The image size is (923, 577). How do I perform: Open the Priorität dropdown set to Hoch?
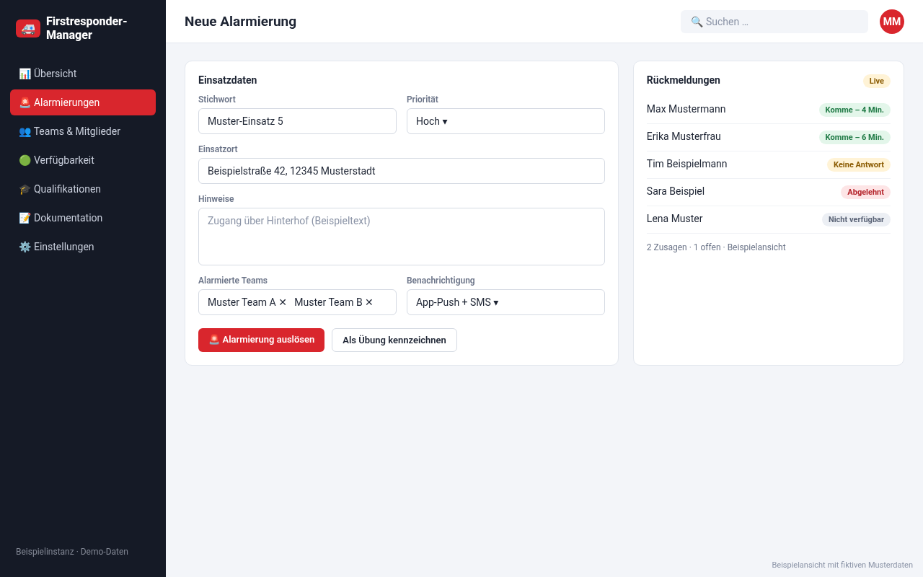[x=505, y=121]
